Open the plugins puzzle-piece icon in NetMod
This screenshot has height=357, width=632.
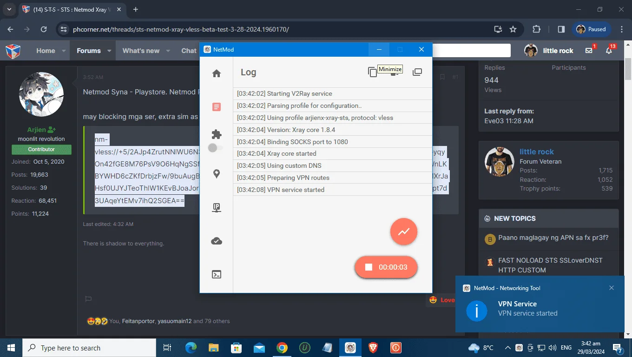tap(216, 134)
